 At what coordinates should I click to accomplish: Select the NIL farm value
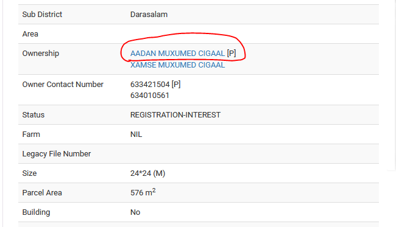[136, 134]
